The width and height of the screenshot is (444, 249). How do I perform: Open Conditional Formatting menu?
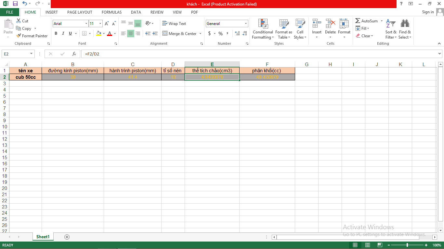(x=263, y=29)
